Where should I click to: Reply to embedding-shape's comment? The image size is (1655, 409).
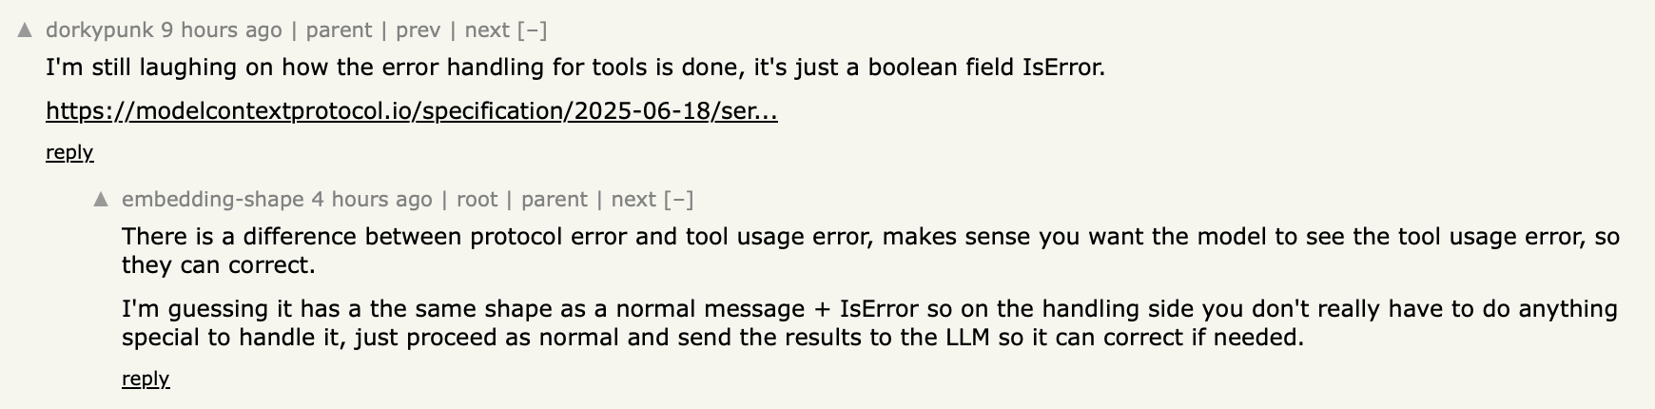146,379
